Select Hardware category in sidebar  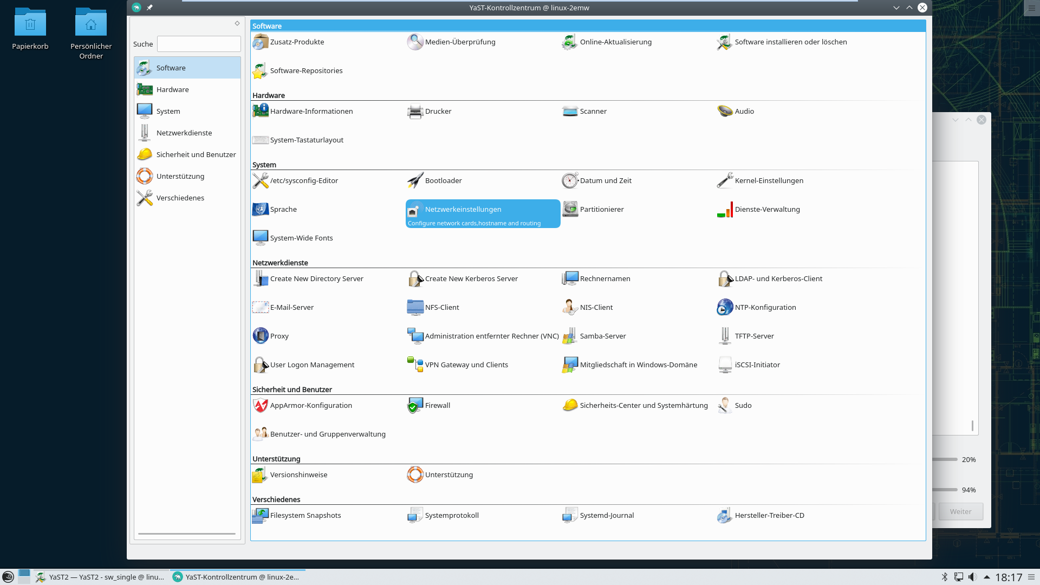[x=173, y=89]
